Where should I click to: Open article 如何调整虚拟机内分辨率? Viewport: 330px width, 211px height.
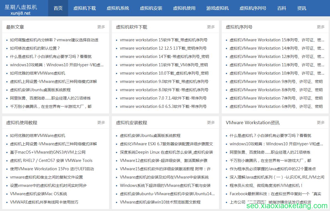pyautogui.click(x=54, y=40)
